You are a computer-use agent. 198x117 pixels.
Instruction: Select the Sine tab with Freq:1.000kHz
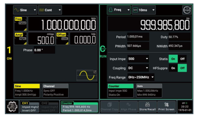click(27, 90)
